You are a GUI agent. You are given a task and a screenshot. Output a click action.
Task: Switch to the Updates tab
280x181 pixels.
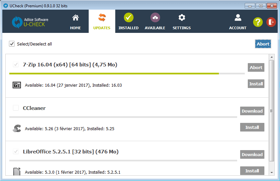[102, 21]
